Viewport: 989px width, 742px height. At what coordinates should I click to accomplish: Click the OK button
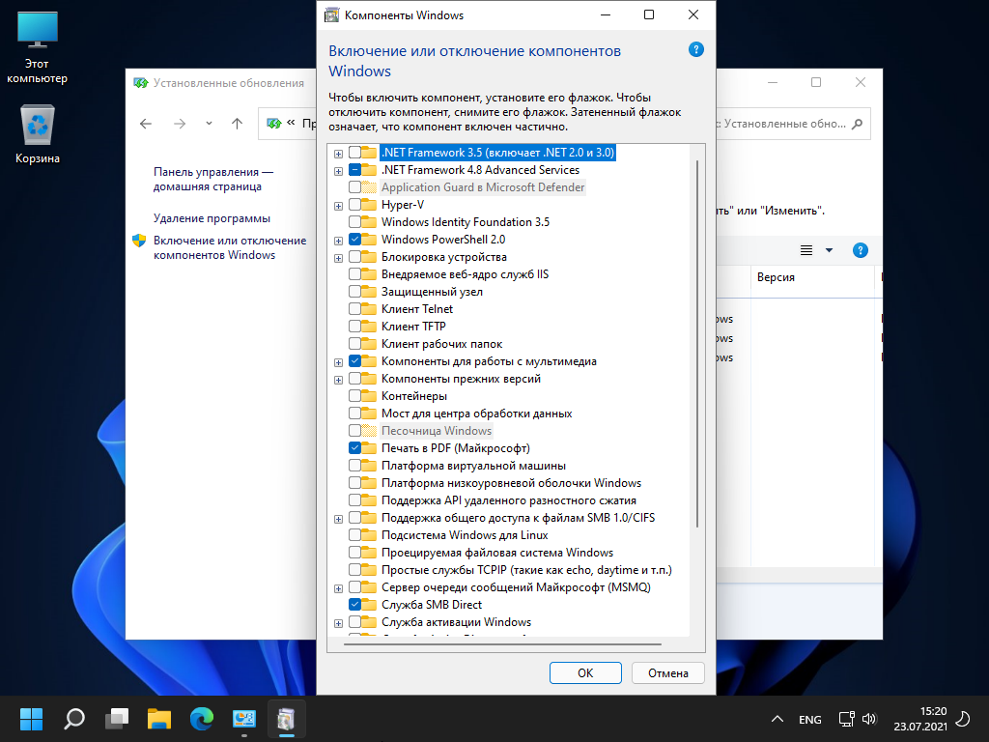tap(584, 673)
